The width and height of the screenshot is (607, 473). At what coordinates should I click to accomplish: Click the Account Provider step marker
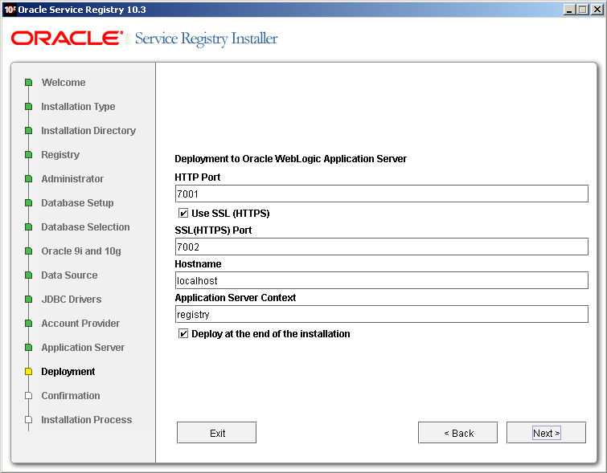coord(28,324)
